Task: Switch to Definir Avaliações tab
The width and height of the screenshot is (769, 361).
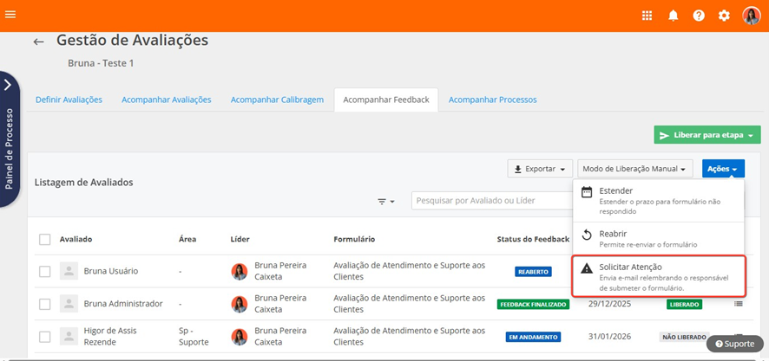Action: point(69,100)
